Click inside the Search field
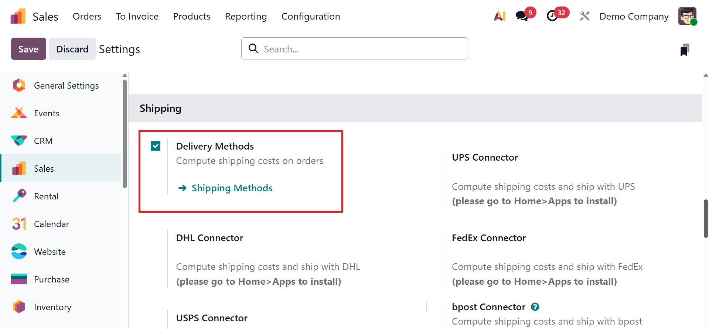 pos(354,48)
